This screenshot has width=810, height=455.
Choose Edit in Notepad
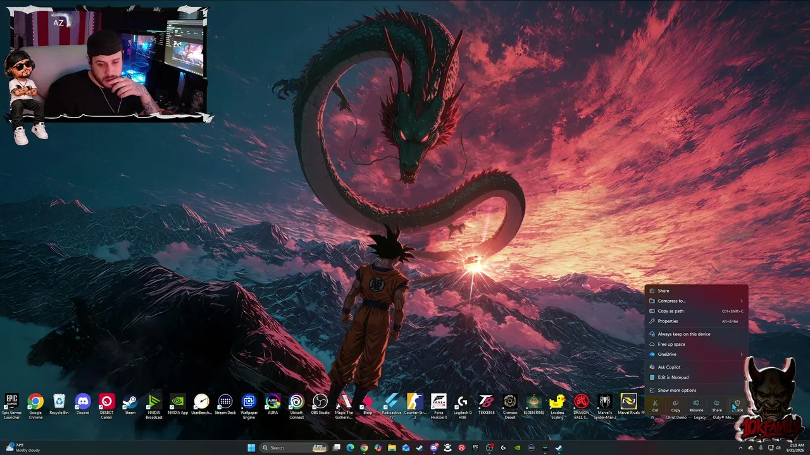pos(696,377)
